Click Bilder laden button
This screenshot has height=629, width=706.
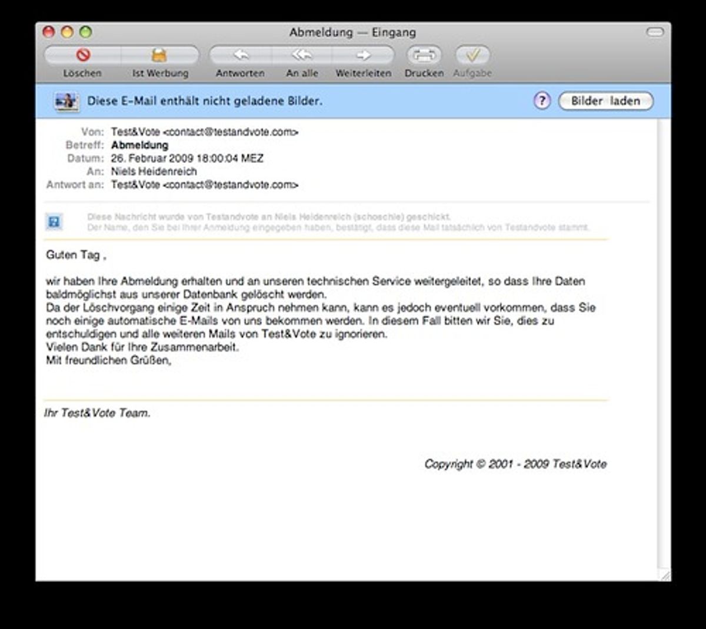pyautogui.click(x=606, y=101)
